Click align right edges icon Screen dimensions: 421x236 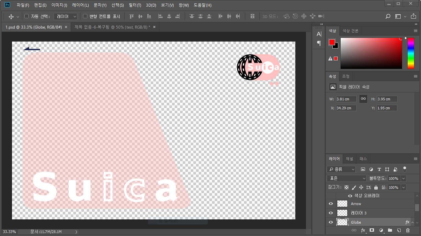click(x=178, y=16)
